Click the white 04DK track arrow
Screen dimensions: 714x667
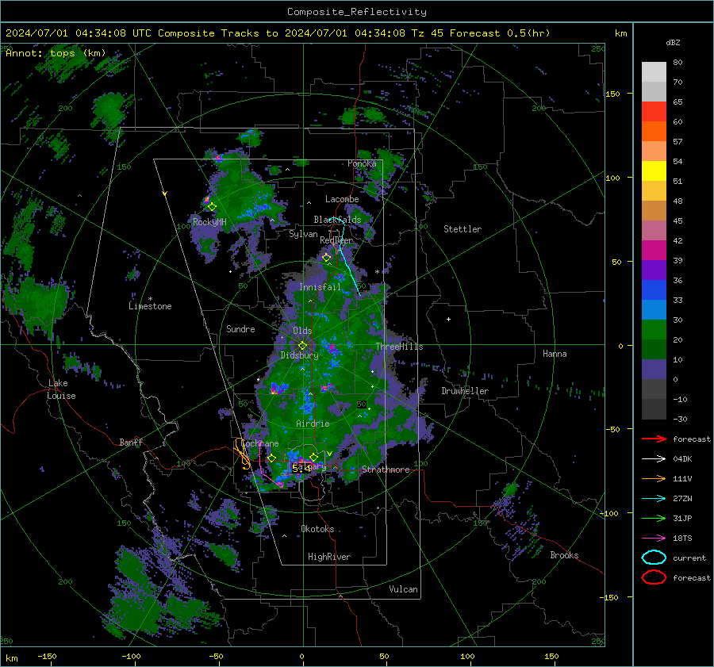tap(654, 458)
